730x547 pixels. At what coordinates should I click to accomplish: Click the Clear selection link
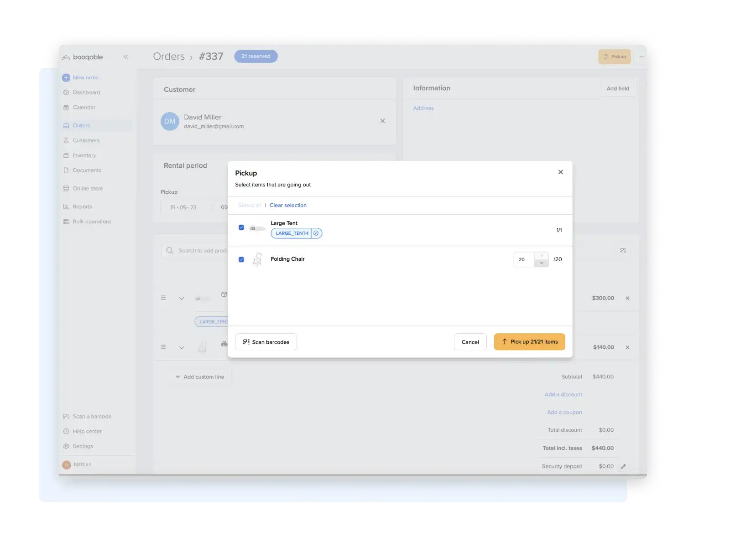288,206
